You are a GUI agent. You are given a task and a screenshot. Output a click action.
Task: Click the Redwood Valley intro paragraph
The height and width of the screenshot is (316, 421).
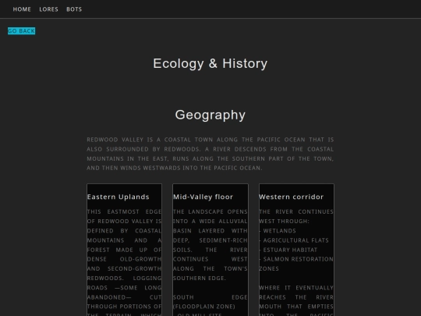click(x=210, y=154)
